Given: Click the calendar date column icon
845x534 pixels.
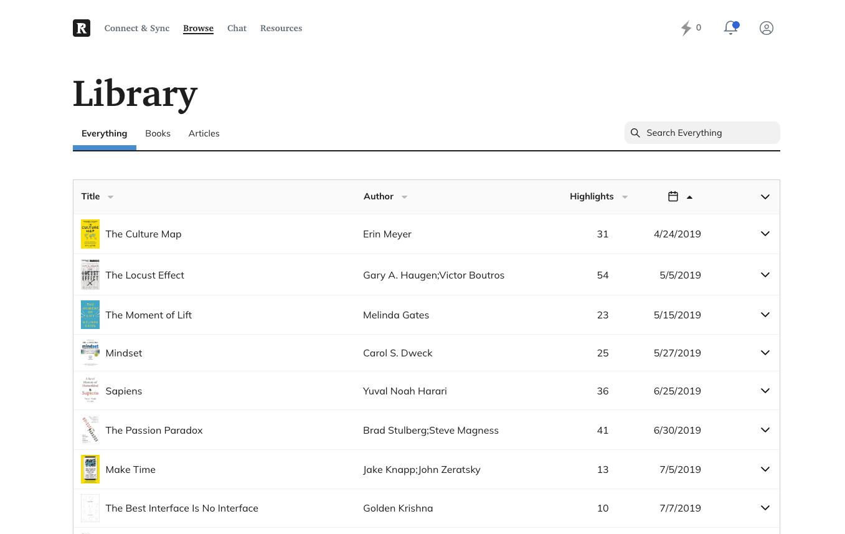Looking at the screenshot, I should click(x=673, y=197).
